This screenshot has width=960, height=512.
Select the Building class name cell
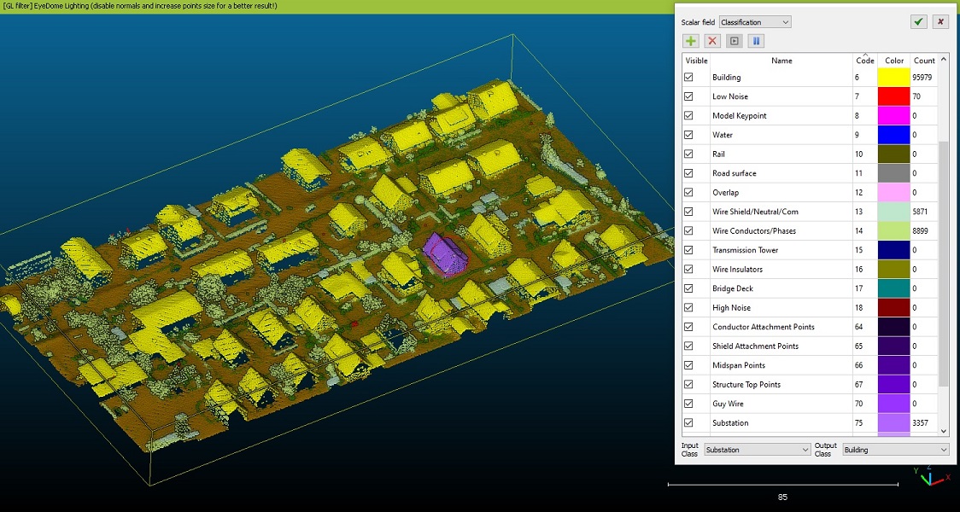coord(781,77)
